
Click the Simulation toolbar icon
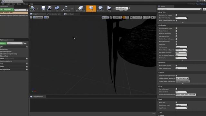pyautogui.click(x=100, y=8)
